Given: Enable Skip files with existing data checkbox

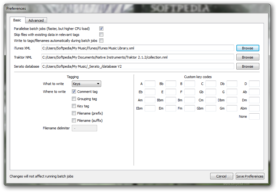Looking at the screenshot, I should 101,34.
